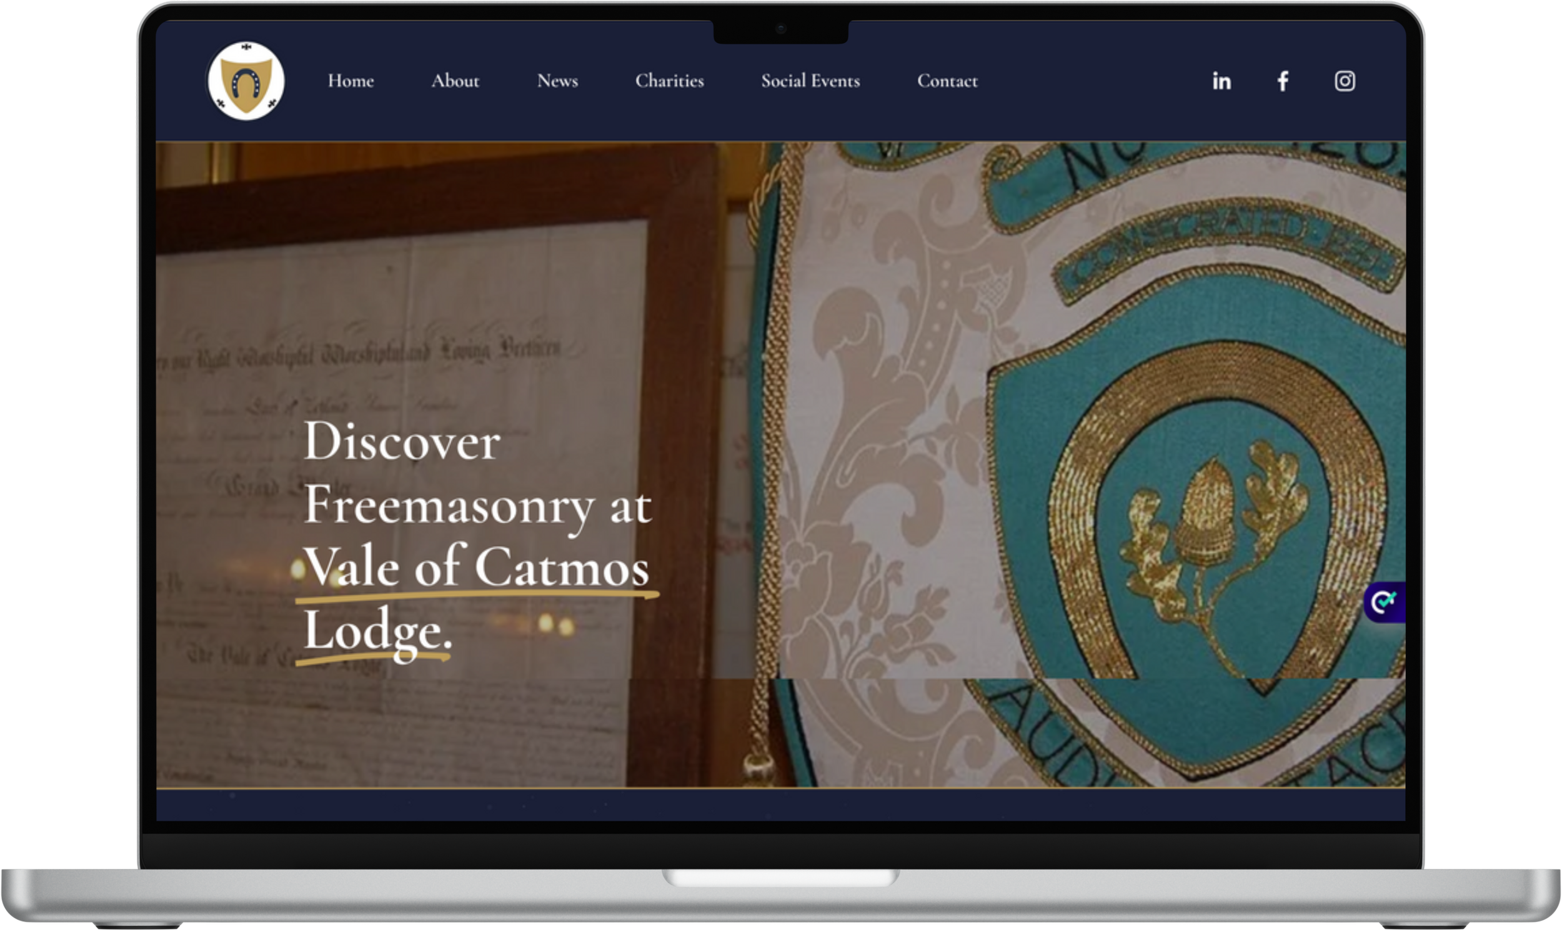This screenshot has height=930, width=1562.
Task: Navigate to Charities
Action: [670, 81]
